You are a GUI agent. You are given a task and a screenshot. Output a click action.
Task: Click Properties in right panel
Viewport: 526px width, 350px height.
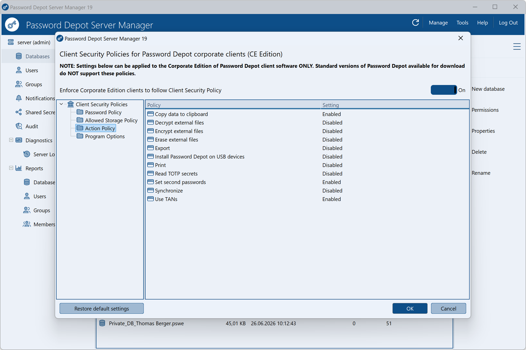(x=483, y=131)
